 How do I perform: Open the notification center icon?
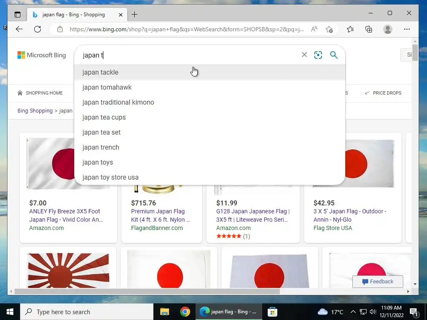tap(414, 312)
